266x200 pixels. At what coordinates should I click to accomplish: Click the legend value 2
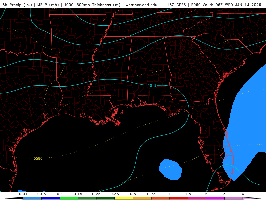pos(206,194)
